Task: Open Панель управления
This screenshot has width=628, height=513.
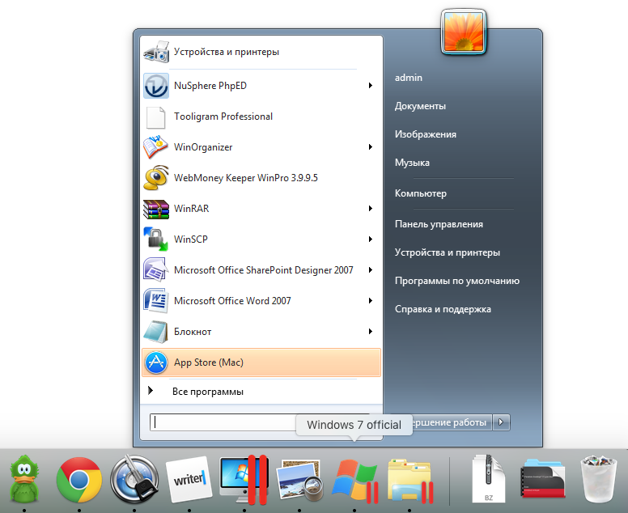Action: pyautogui.click(x=439, y=224)
